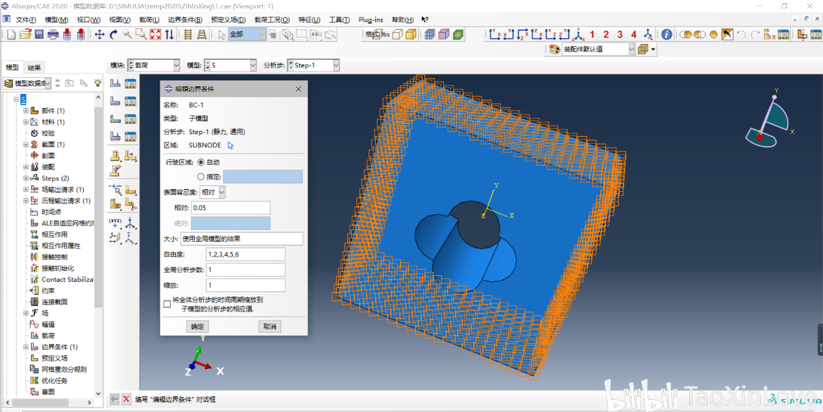Switch to the 结果 tab

34,67
